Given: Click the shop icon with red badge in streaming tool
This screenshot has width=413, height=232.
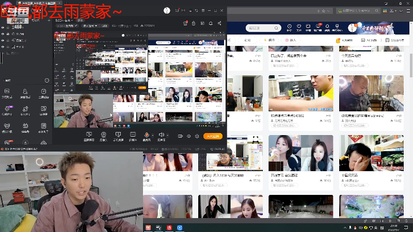Looking at the screenshot, I should point(185,23).
